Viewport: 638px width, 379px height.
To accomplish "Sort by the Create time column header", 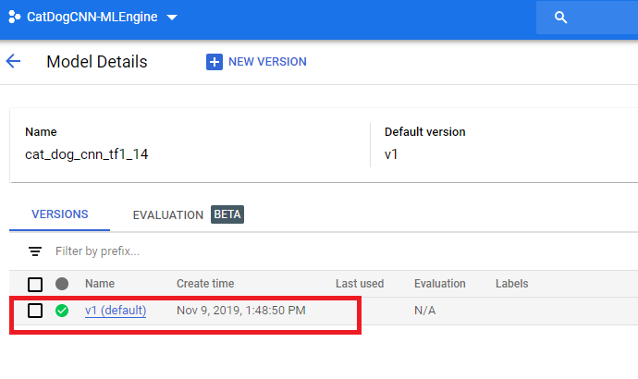I will [205, 284].
